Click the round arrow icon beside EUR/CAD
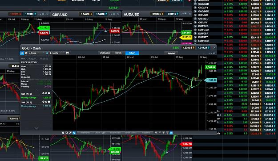 (195, 30)
